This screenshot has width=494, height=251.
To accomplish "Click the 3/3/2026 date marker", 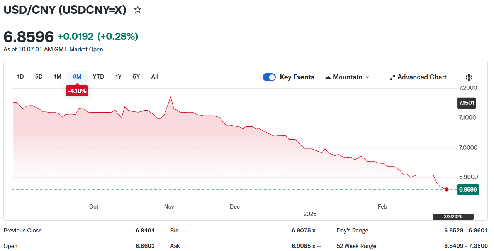I will 453,217.
